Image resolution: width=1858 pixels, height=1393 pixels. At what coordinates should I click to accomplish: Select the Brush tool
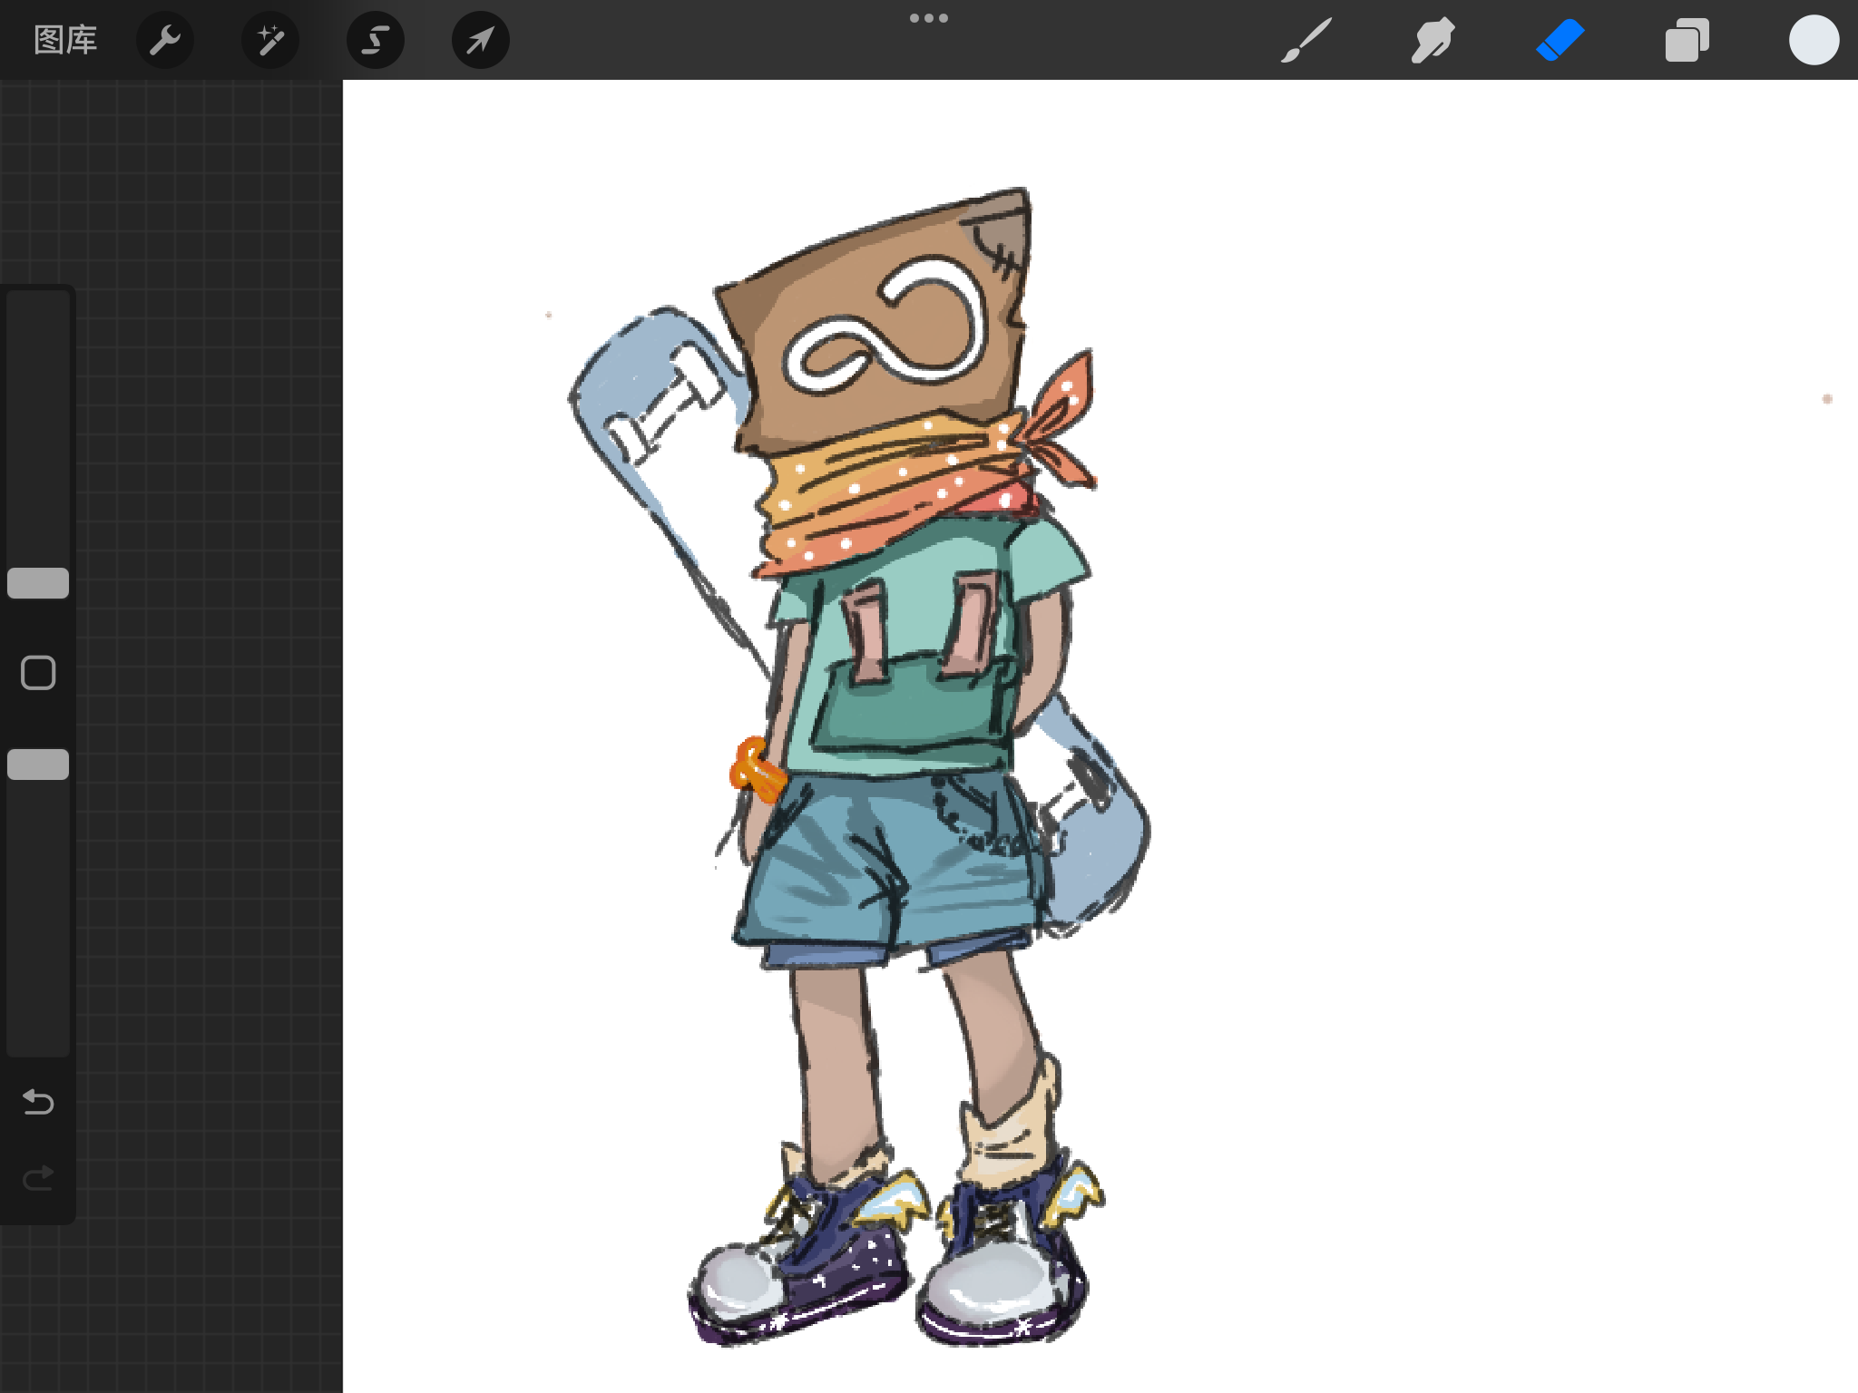tap(1306, 40)
